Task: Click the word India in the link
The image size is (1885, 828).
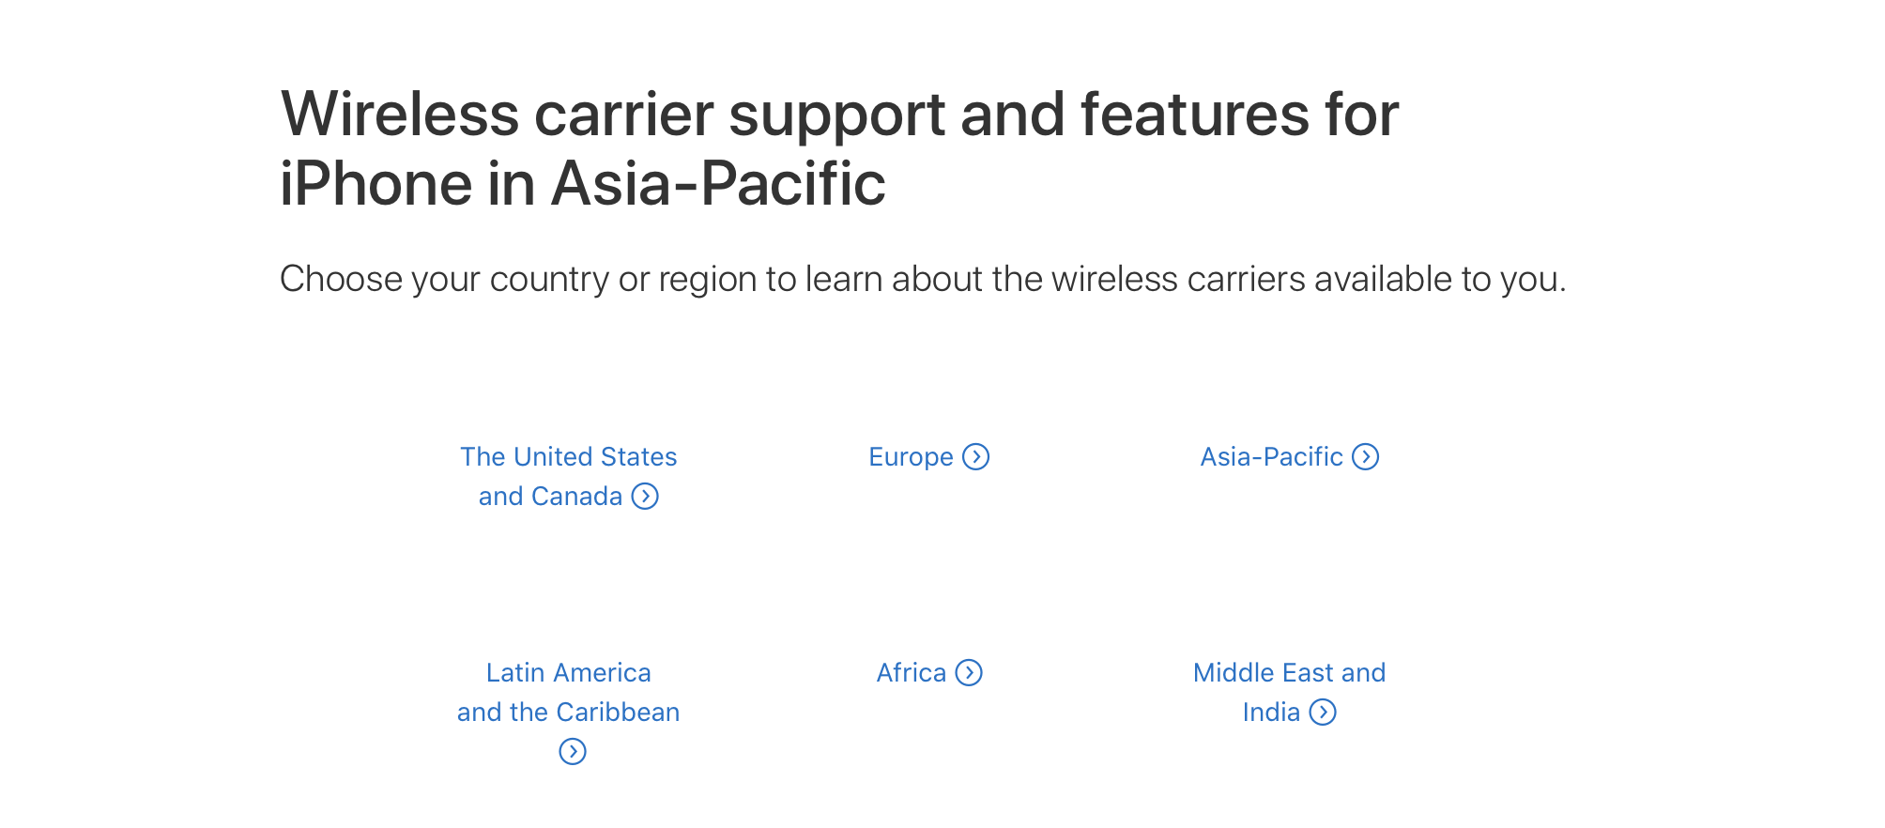Action: (1271, 712)
